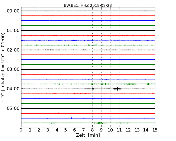Click the large black spike on 04:00 trace

pyautogui.click(x=117, y=89)
